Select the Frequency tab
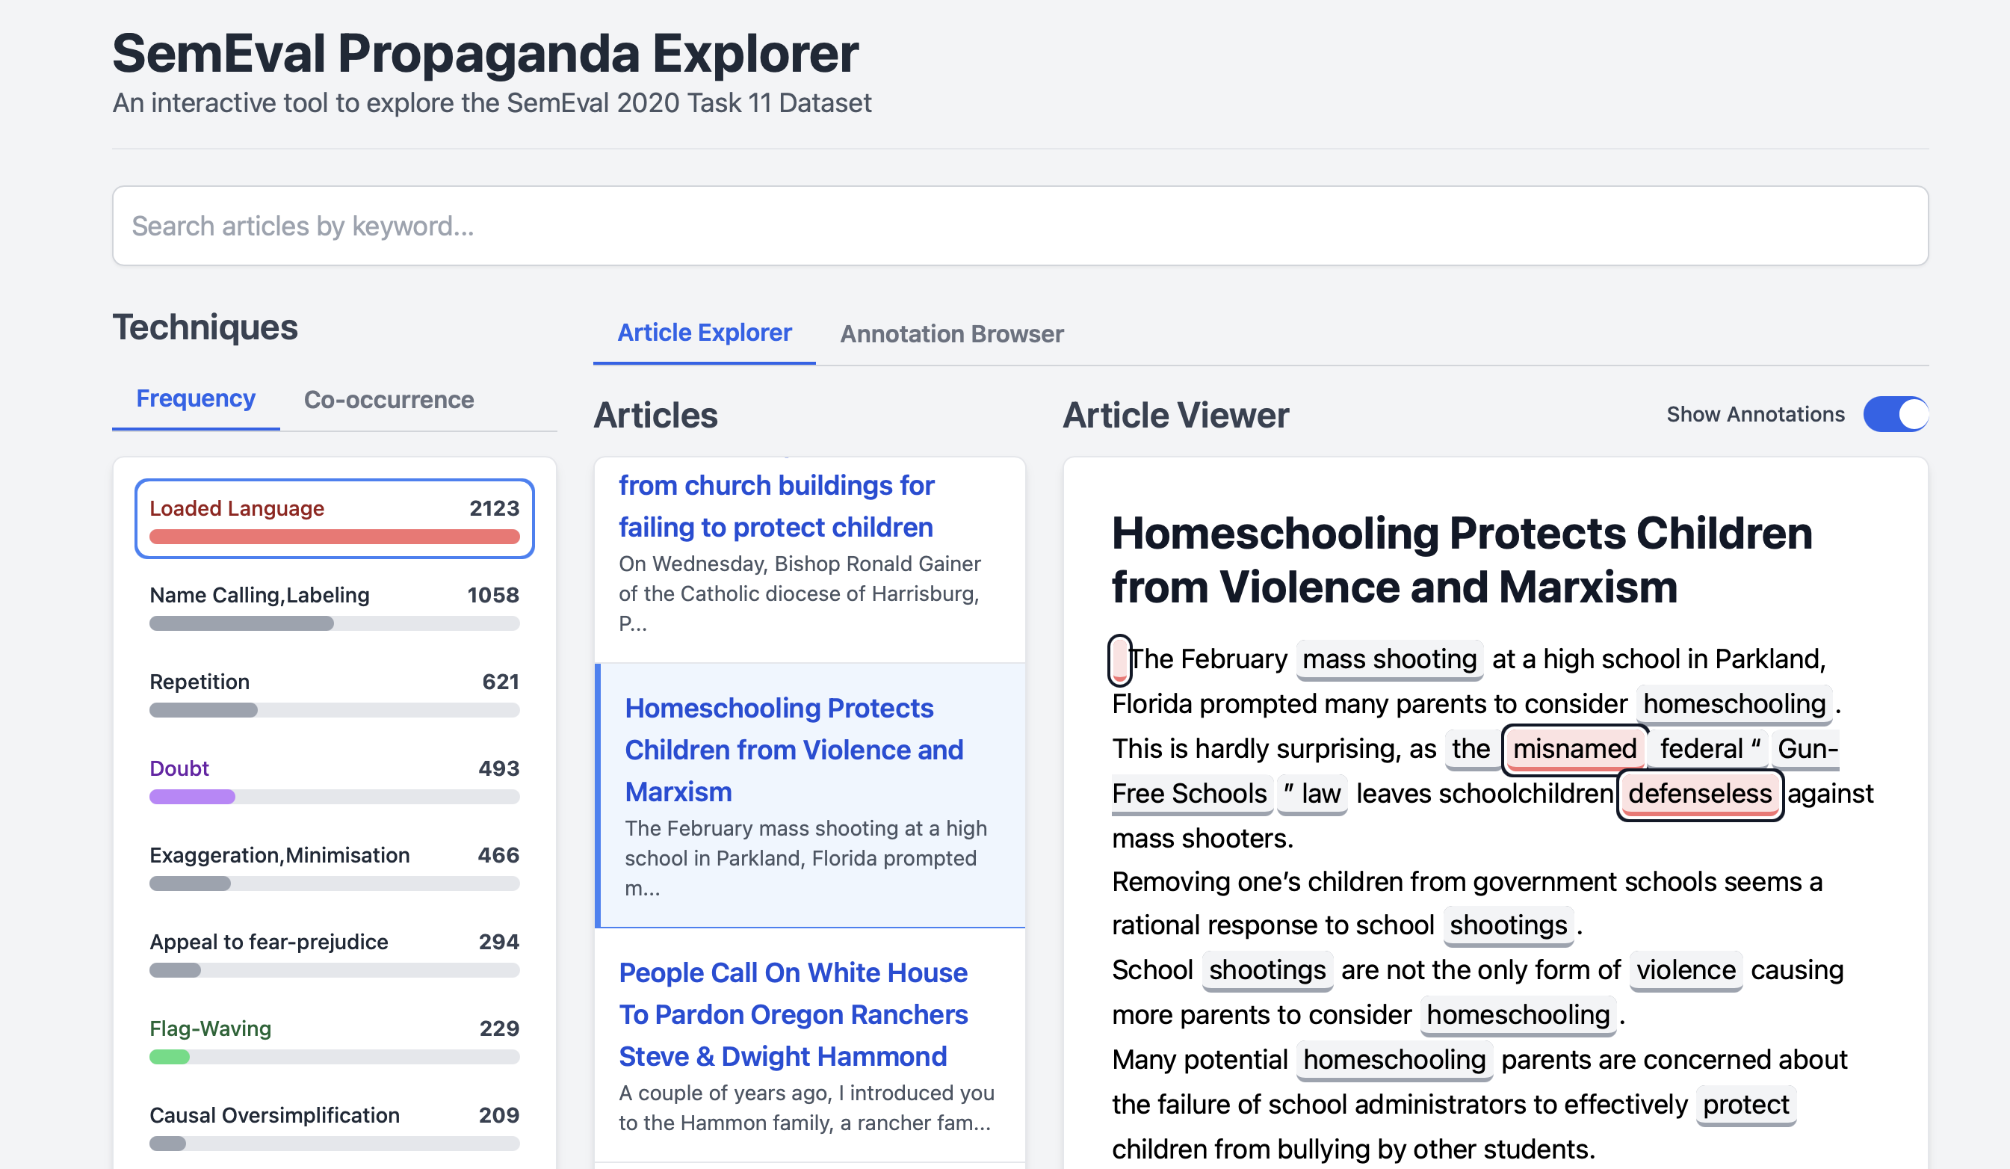The width and height of the screenshot is (2010, 1169). (196, 398)
